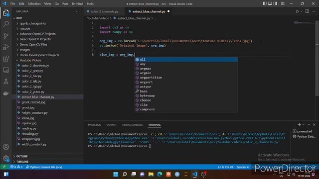Open the Accounts menu icon

click(6, 147)
